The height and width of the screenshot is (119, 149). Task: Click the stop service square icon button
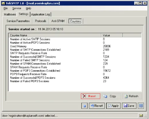(84, 106)
